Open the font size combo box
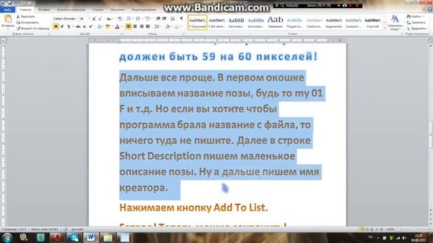 click(85, 19)
